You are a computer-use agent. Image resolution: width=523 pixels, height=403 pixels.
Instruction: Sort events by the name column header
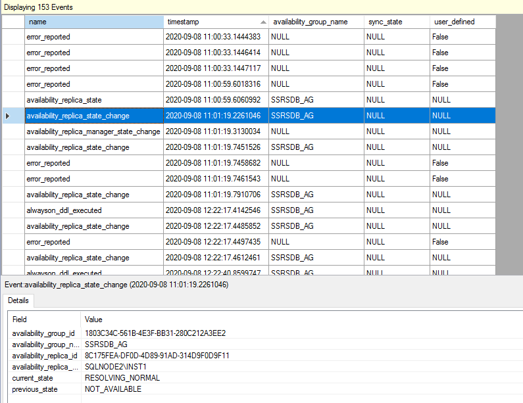[94, 22]
